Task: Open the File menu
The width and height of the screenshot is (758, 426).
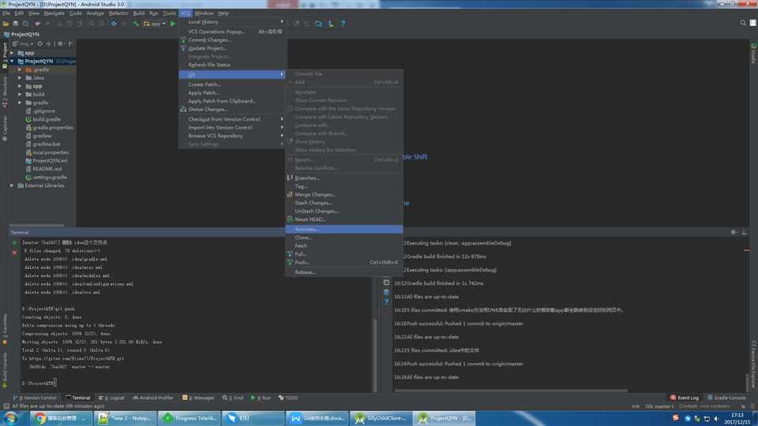Action: tap(6, 13)
